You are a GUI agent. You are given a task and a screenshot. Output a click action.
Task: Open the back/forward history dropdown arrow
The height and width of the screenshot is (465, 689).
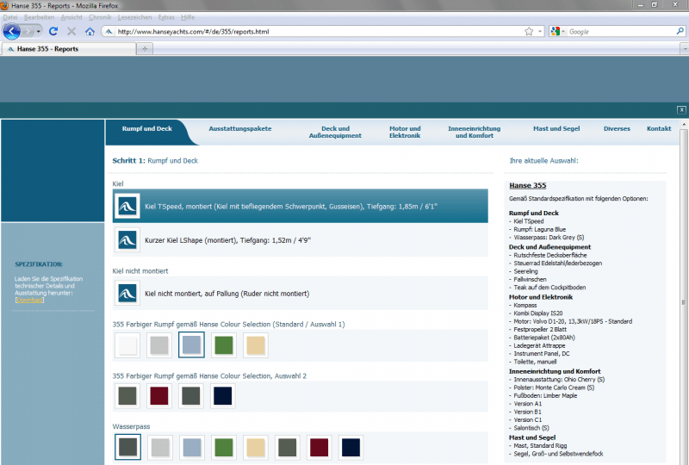tap(38, 32)
